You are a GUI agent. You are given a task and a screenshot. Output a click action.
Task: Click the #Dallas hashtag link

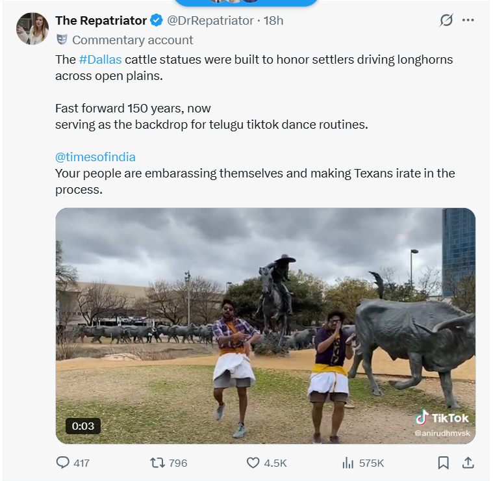click(x=100, y=59)
